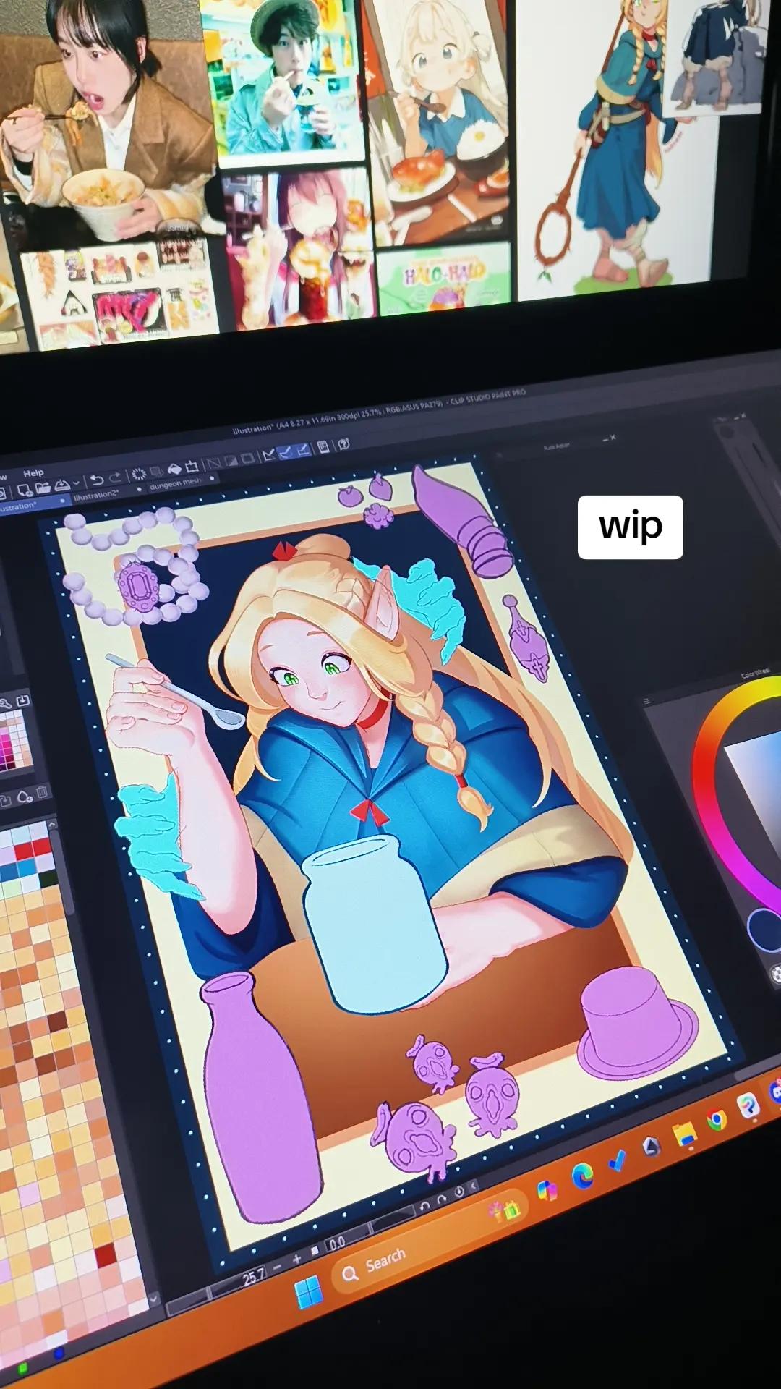Screen dimensions: 781x1389
Task: Open Google Chrome from taskbar
Action: point(717,1121)
